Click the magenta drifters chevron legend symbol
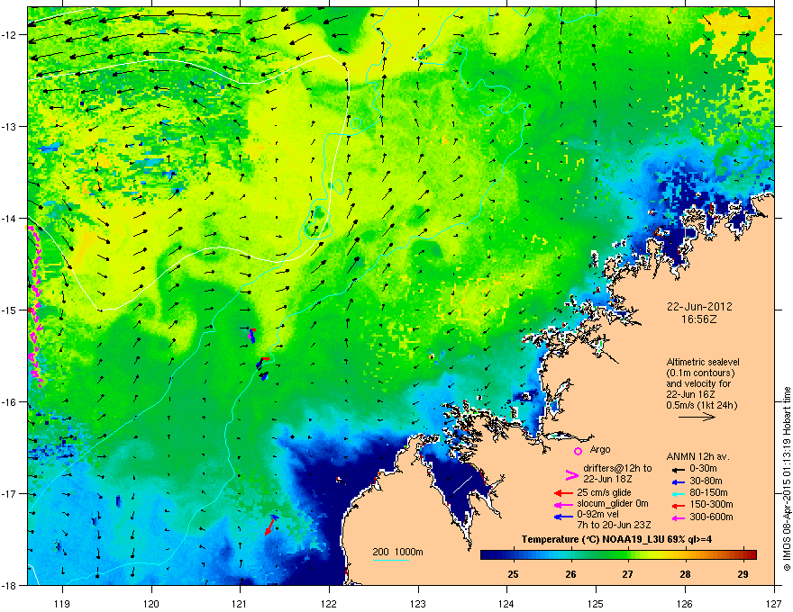 [x=571, y=474]
